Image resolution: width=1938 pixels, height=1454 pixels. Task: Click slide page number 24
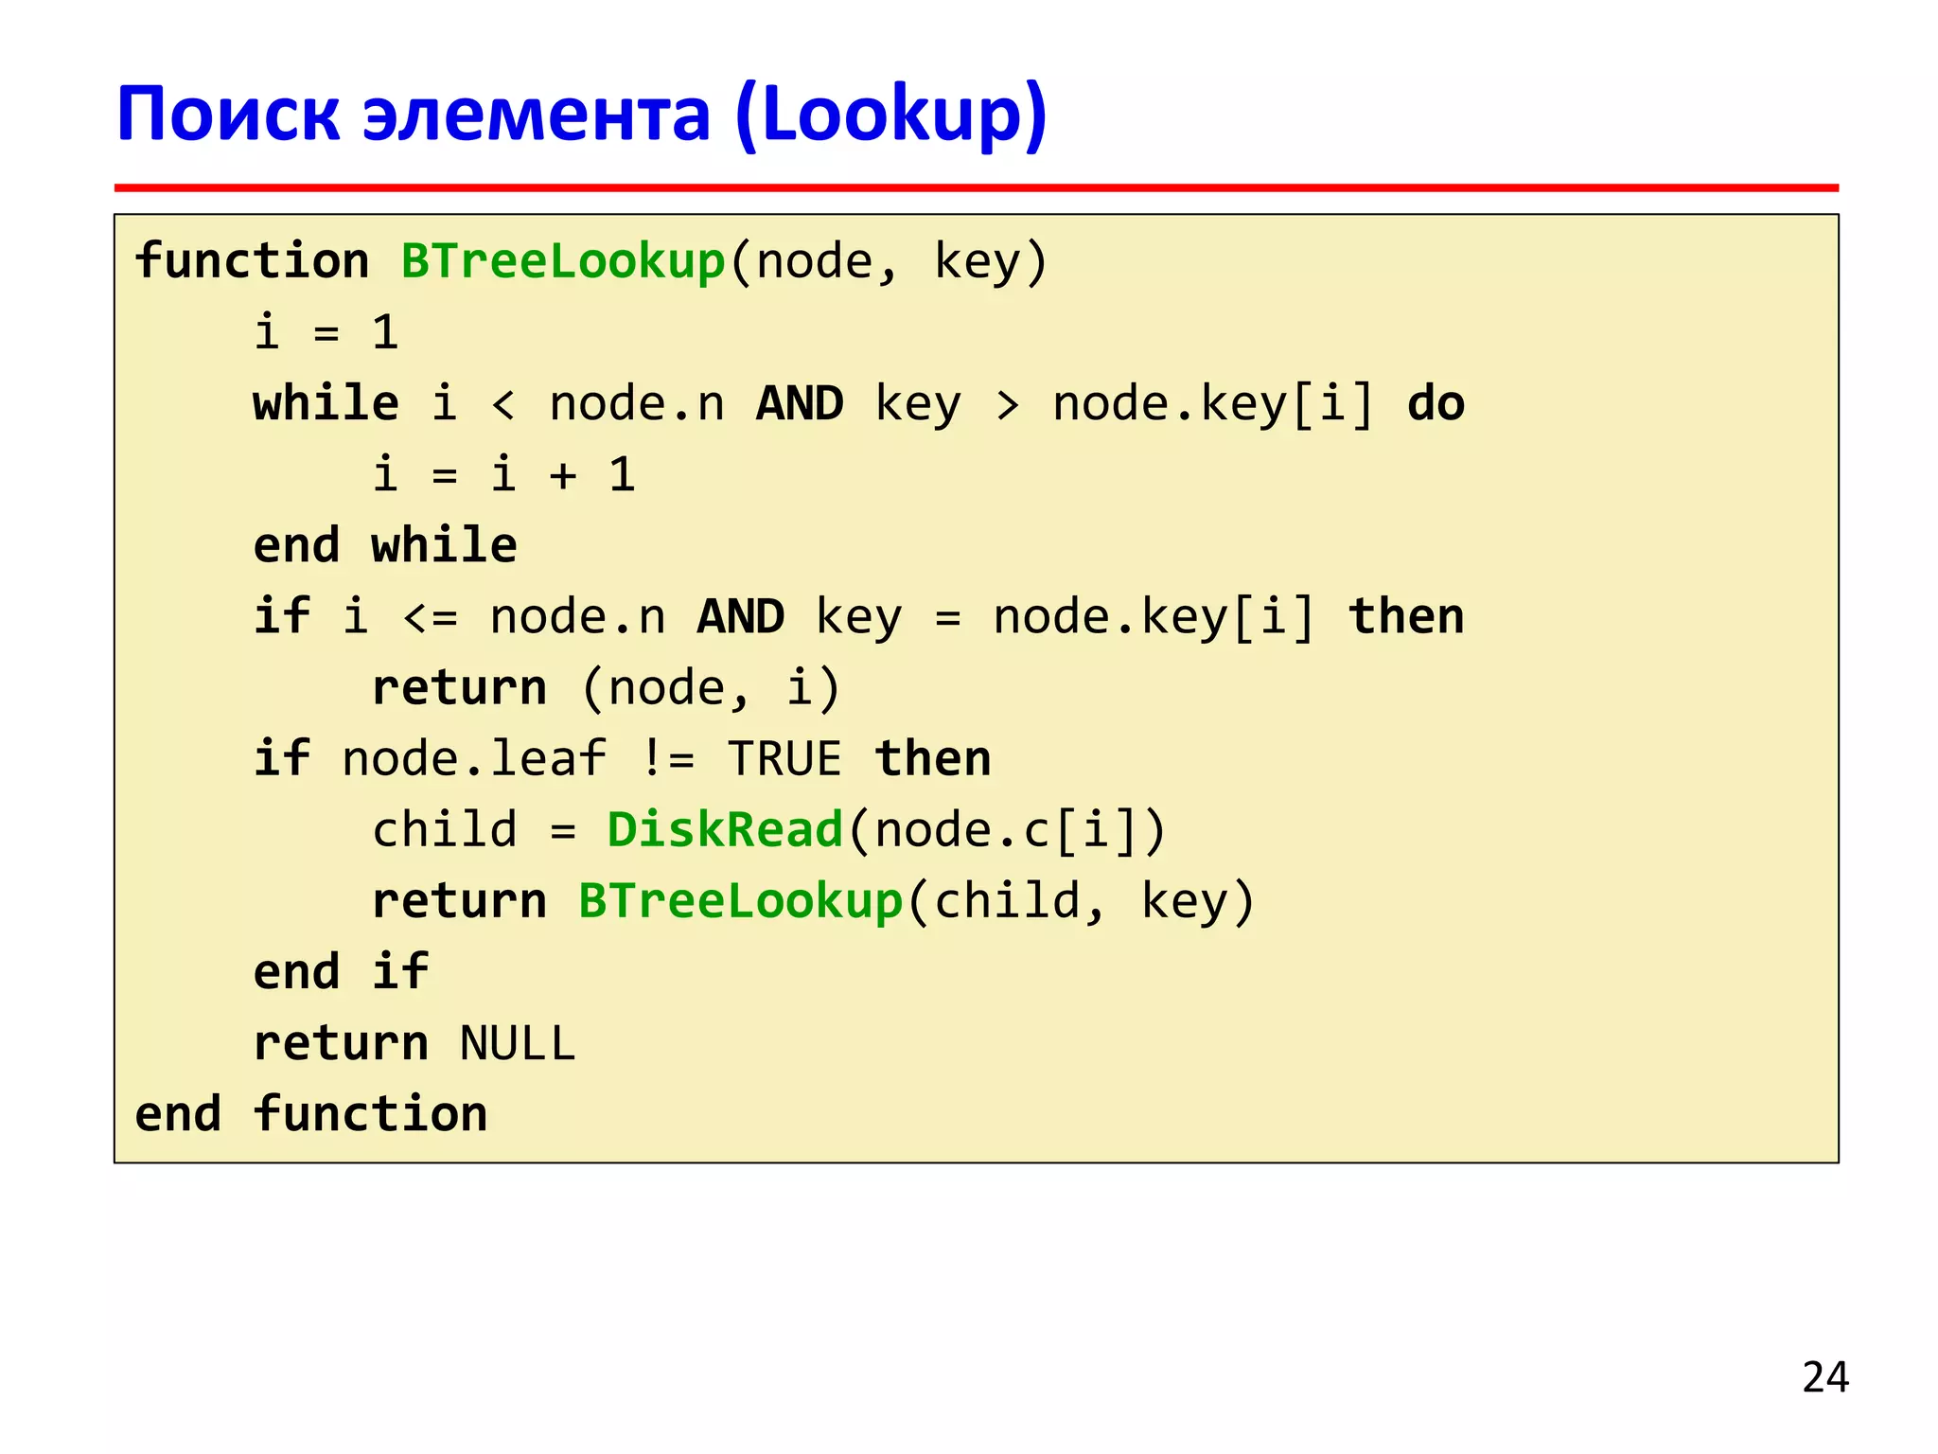1825,1377
